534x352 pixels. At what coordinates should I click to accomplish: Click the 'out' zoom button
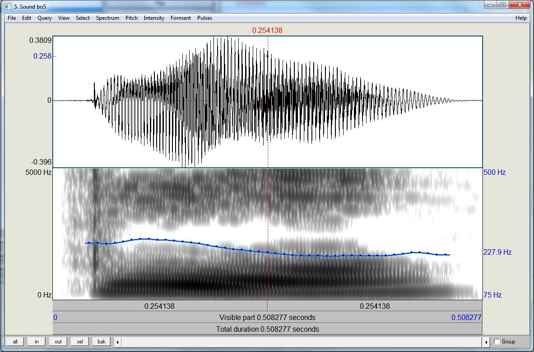point(58,342)
